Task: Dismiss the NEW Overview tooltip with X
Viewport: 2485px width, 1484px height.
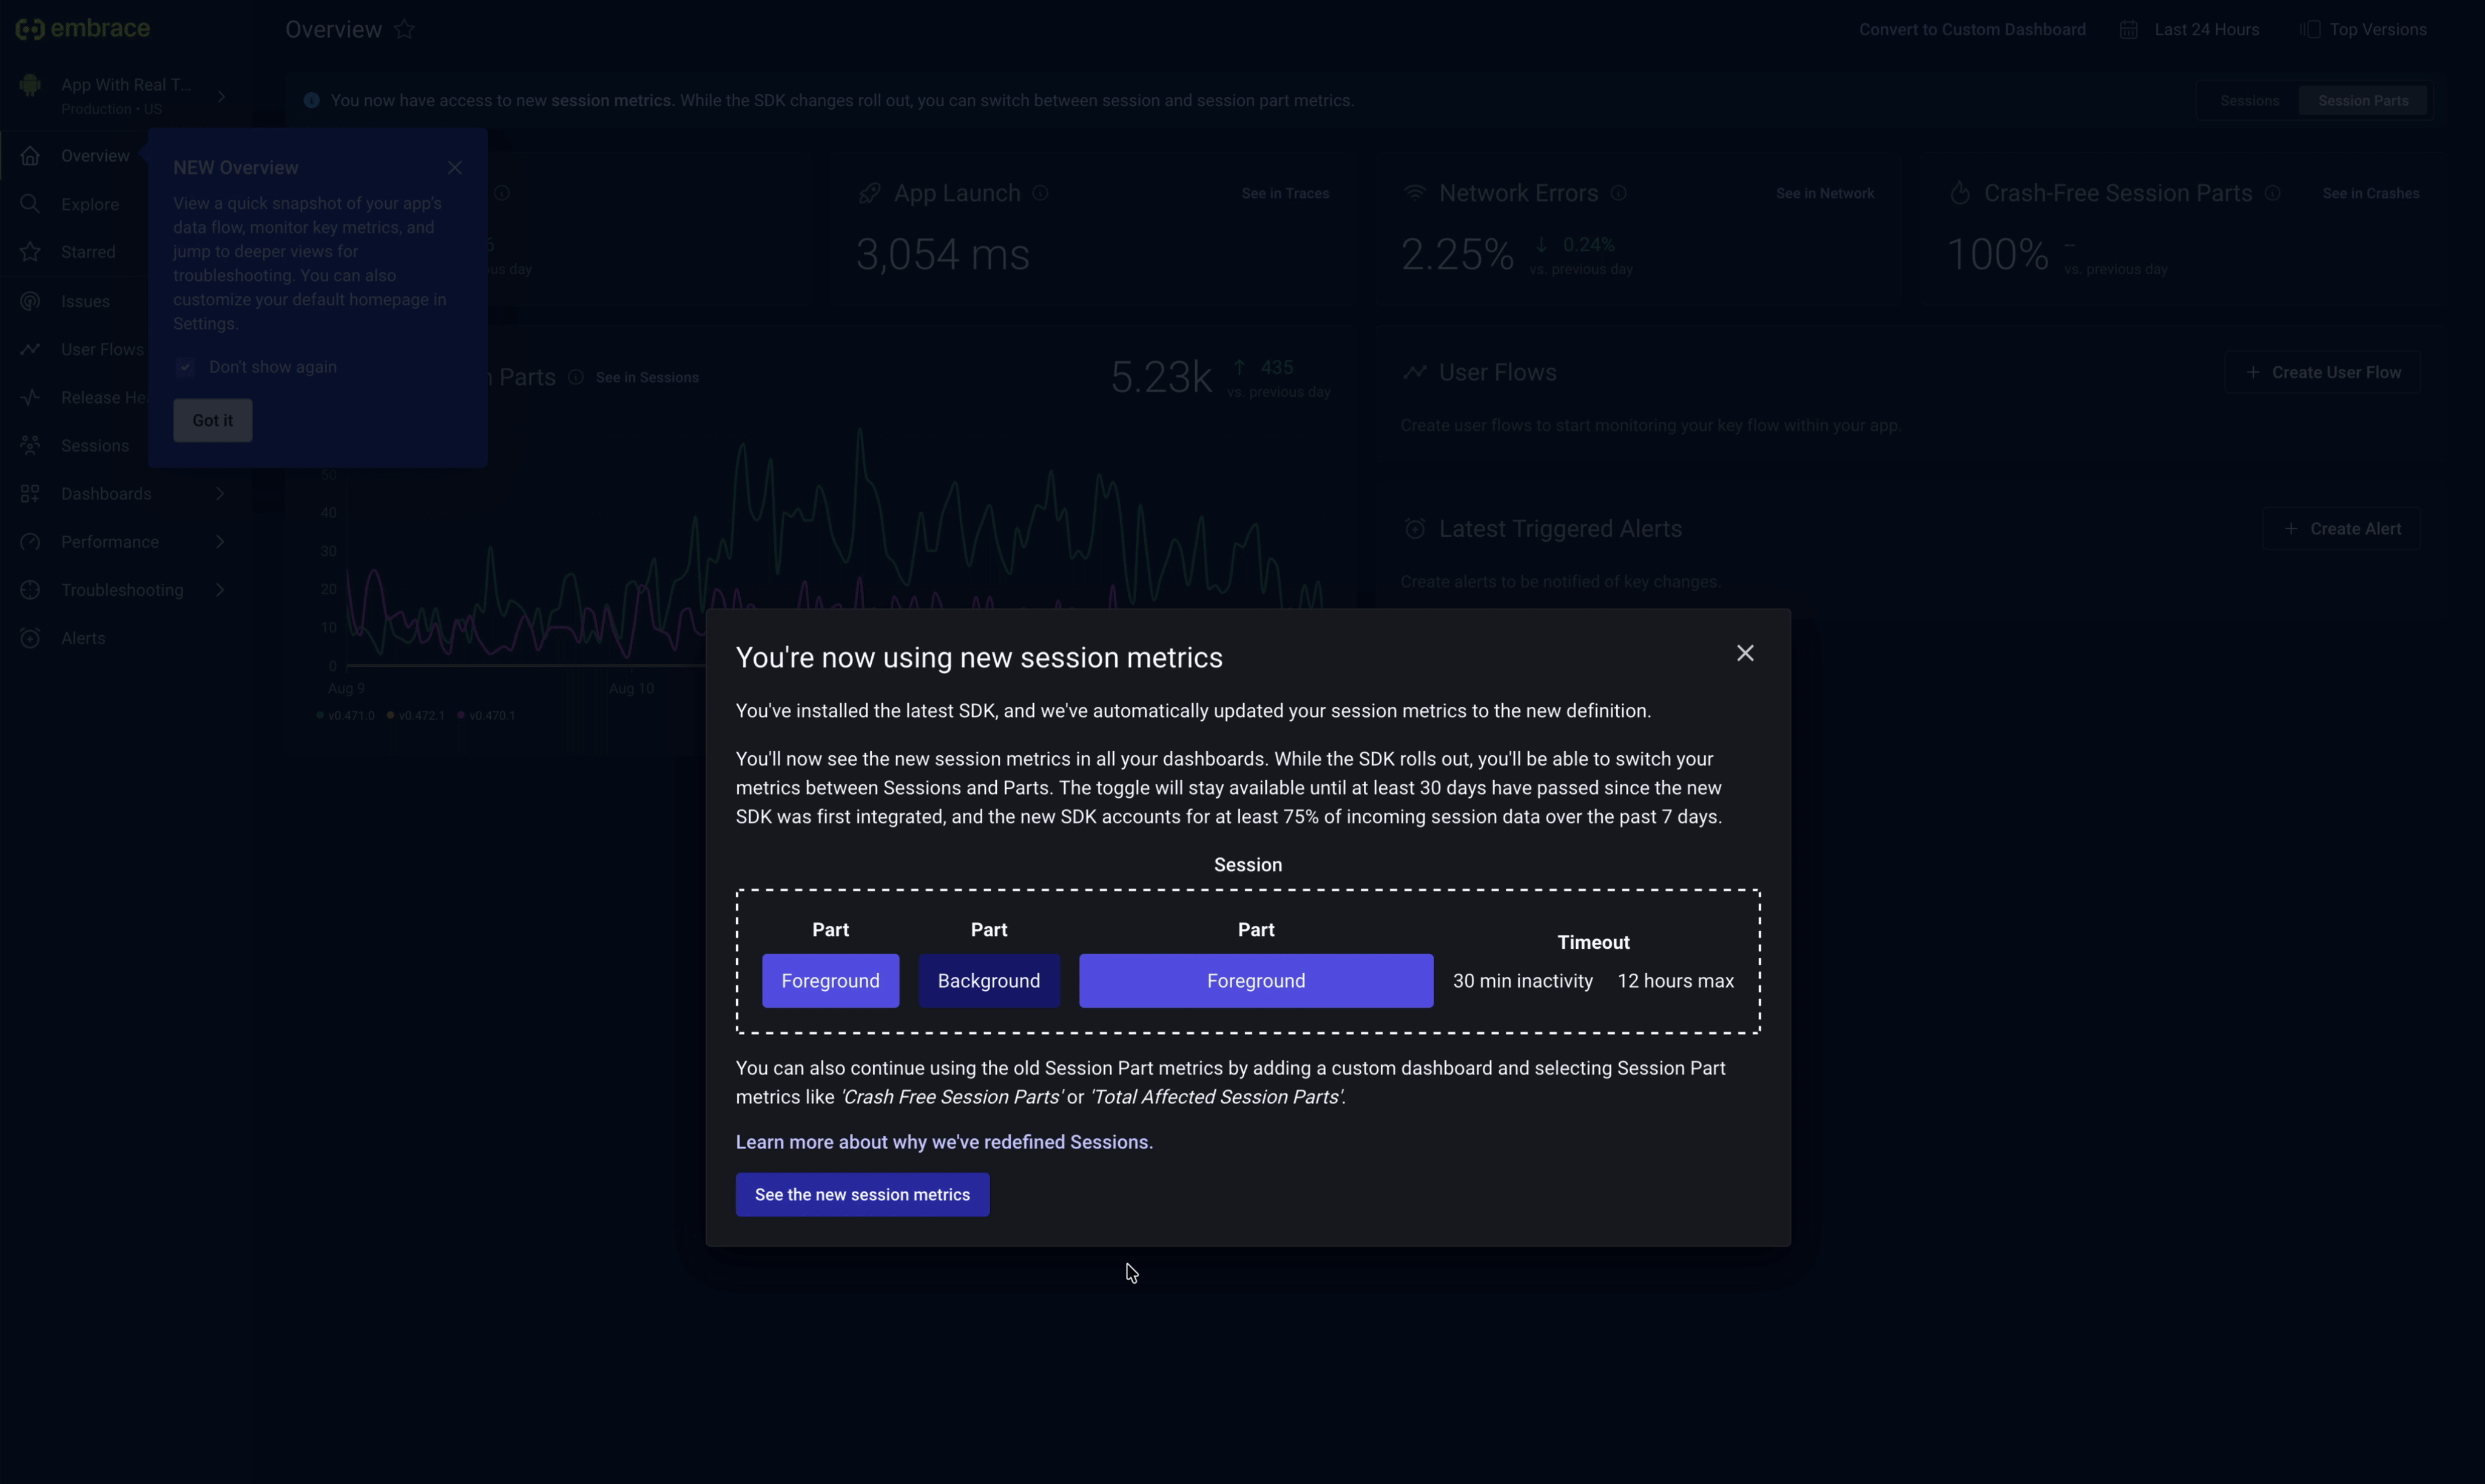Action: tap(455, 168)
